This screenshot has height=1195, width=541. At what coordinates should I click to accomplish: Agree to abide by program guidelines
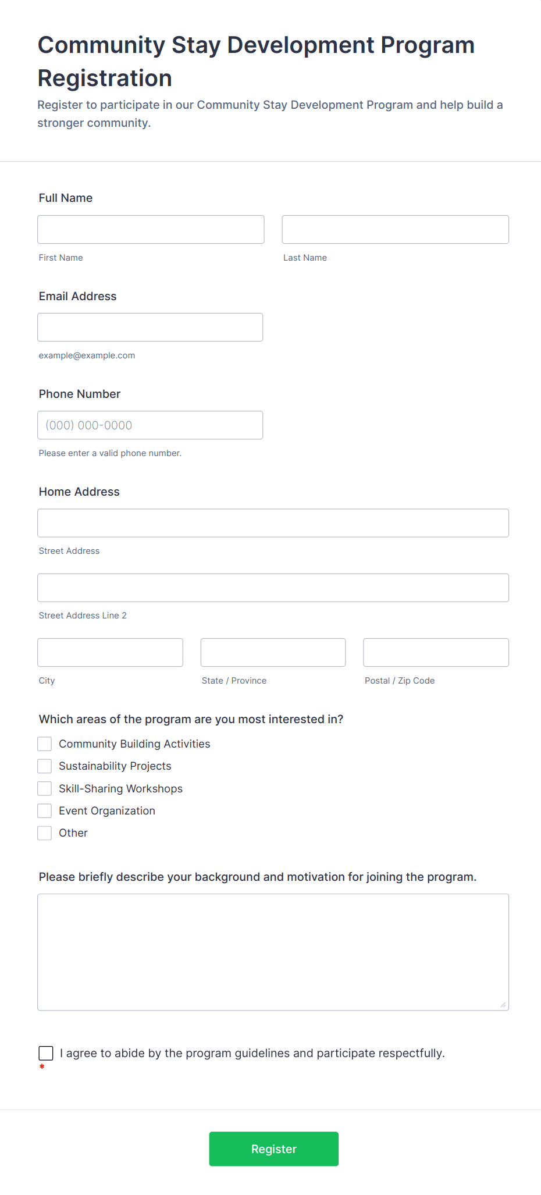[46, 1053]
